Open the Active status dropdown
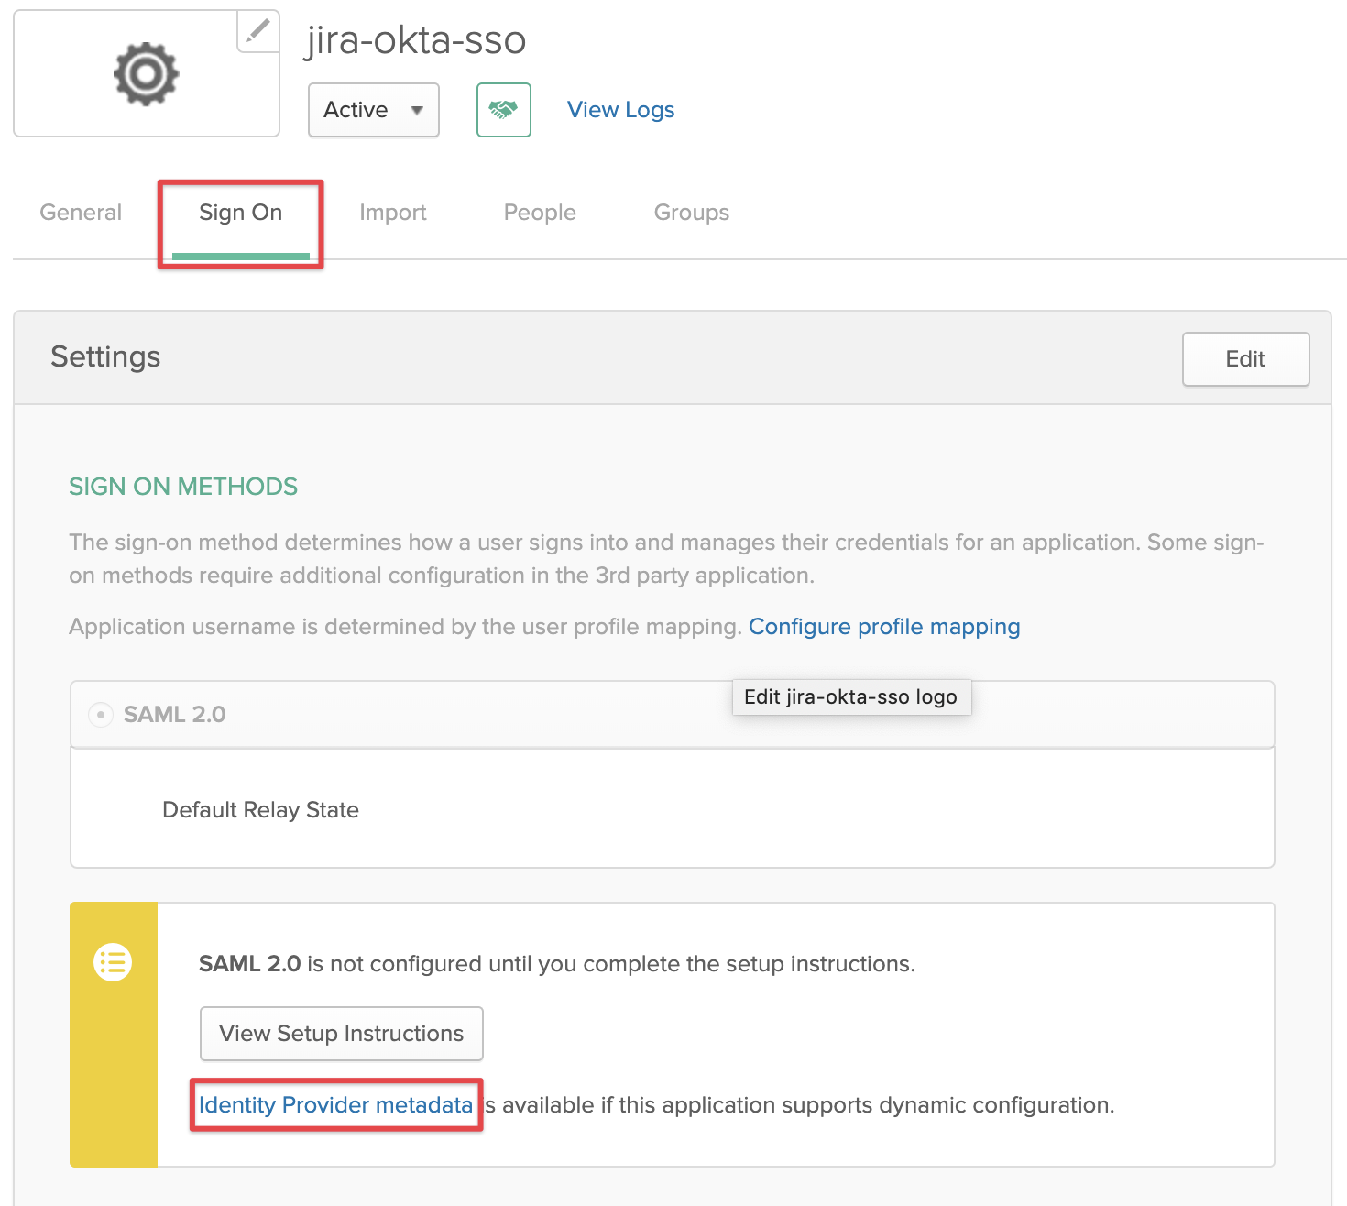 [x=374, y=110]
